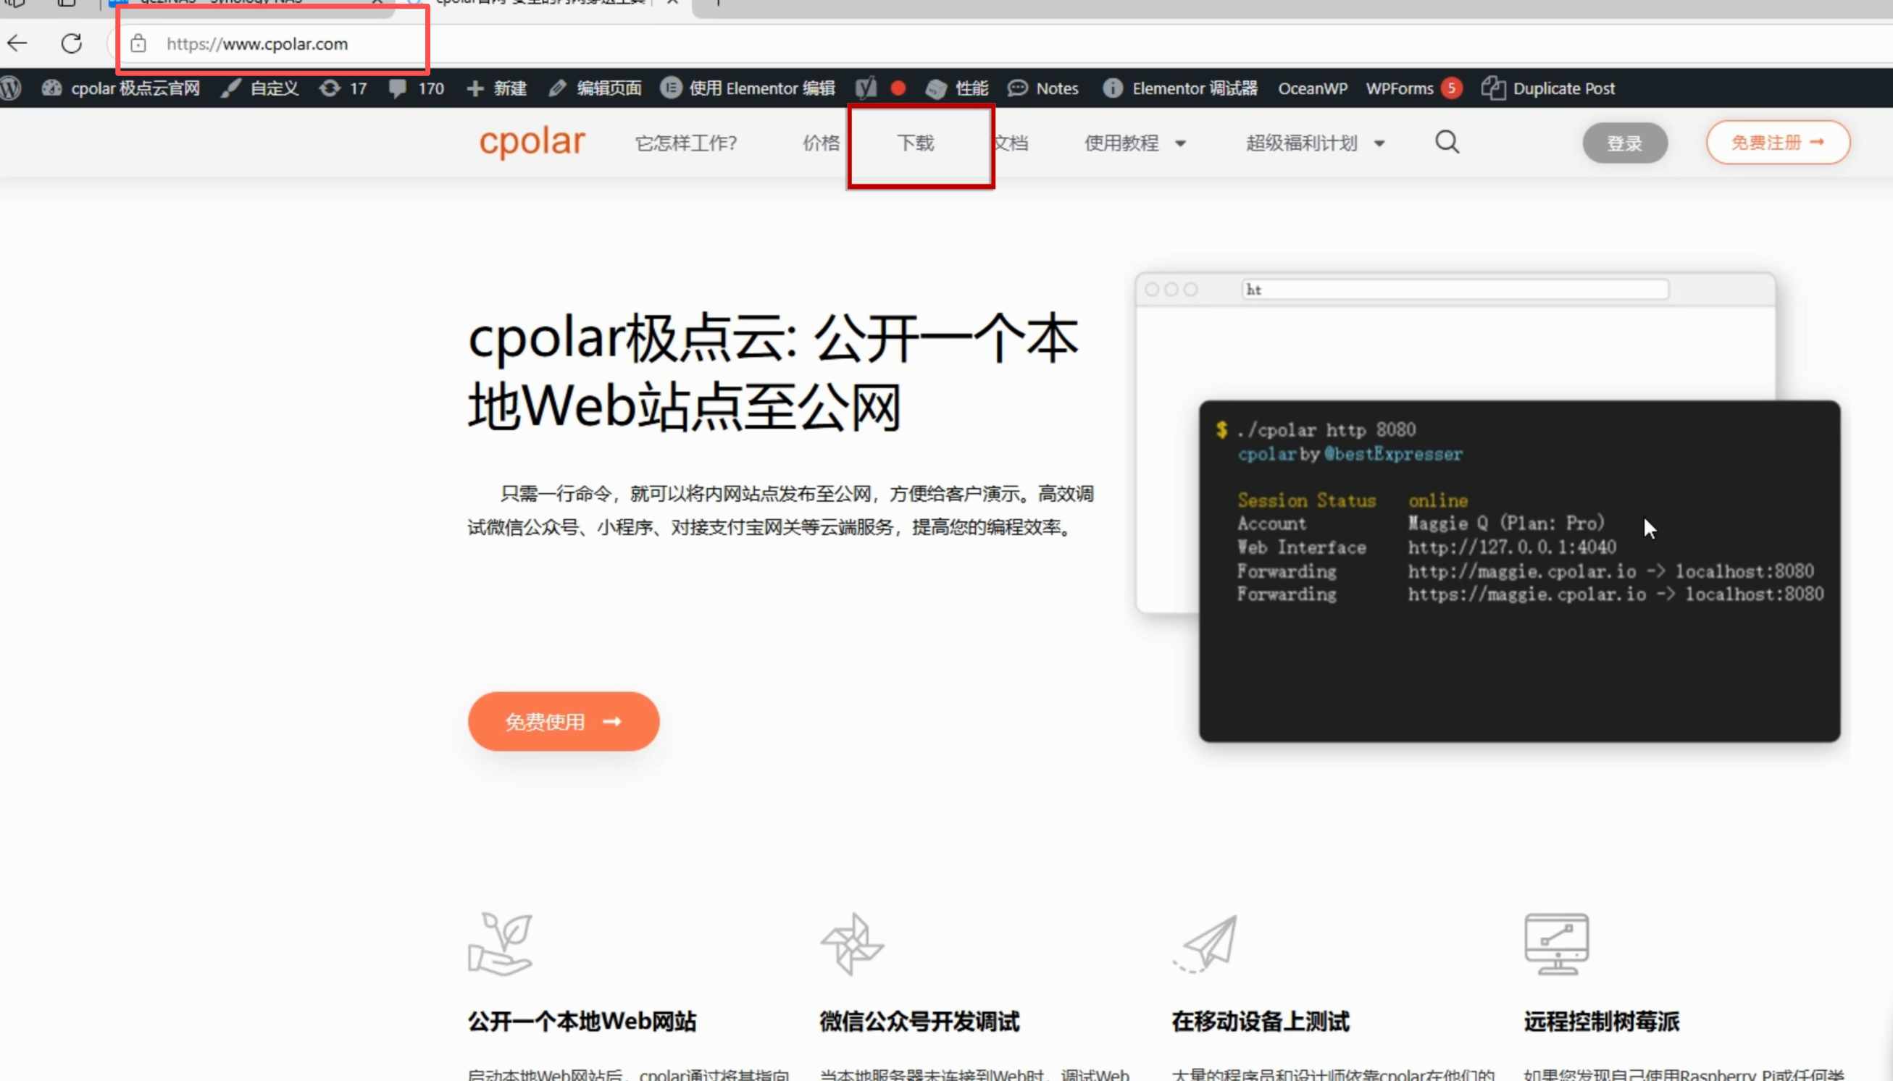Click the 登录 login button
The image size is (1893, 1081).
coord(1625,143)
